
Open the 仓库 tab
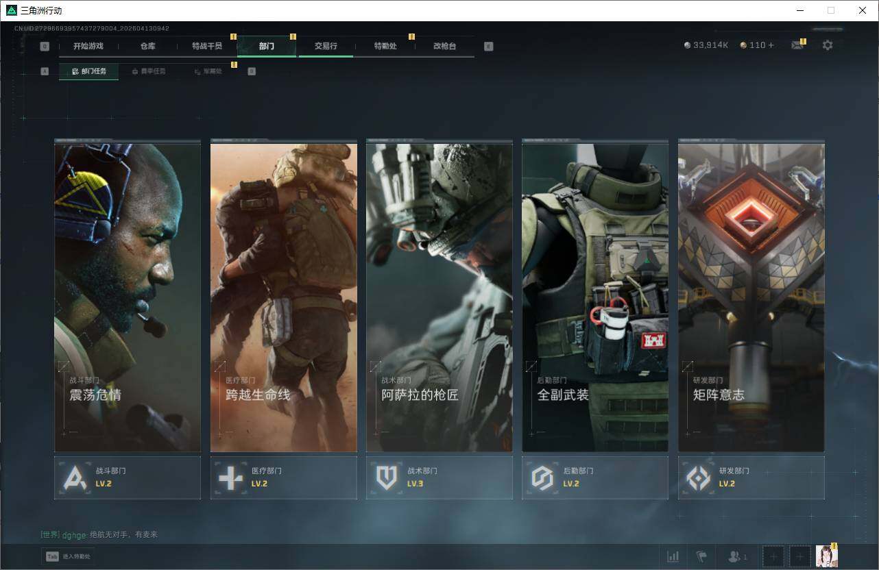(x=147, y=47)
